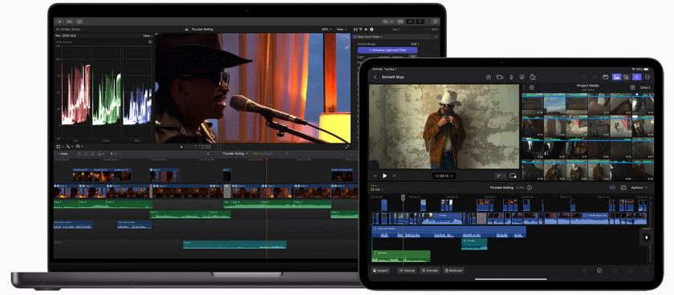674x295 pixels.
Task: Click the background tasks icon on Mac toolbar
Action: pyautogui.click(x=79, y=21)
